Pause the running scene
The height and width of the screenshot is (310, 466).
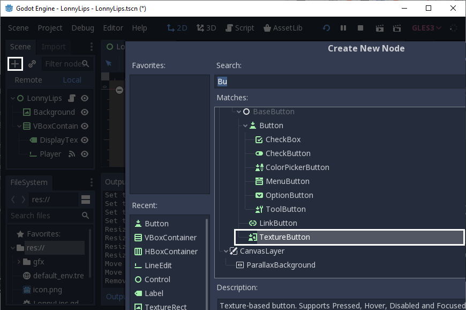point(343,28)
